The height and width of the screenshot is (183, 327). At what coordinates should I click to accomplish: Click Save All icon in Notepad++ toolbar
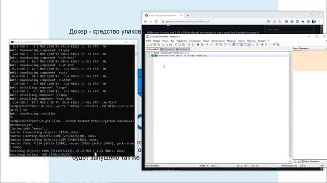(x=158, y=44)
